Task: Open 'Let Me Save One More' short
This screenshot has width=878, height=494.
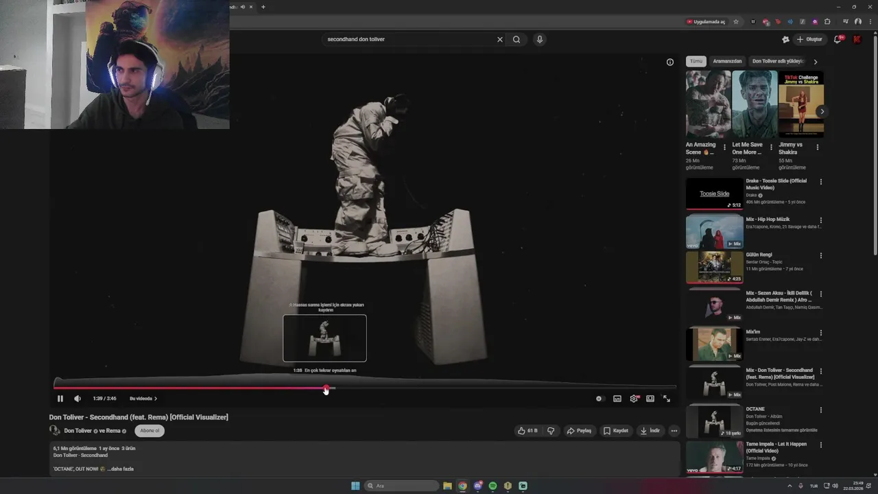Action: (755, 104)
